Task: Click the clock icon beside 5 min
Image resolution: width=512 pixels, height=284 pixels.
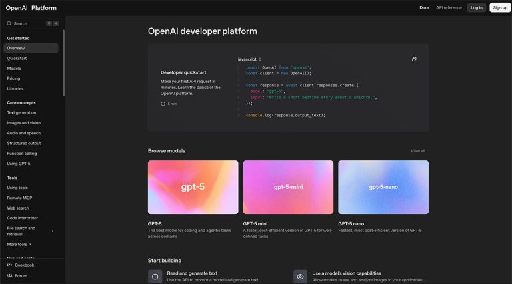Action: (x=163, y=104)
